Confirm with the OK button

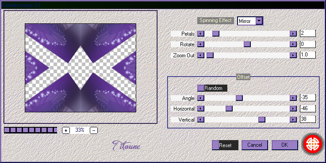[284, 145]
